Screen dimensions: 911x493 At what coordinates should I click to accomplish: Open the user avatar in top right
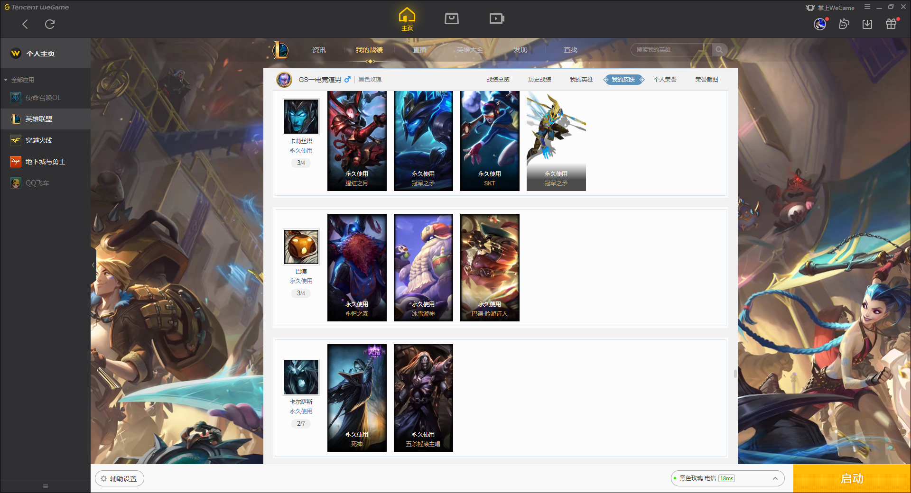820,24
